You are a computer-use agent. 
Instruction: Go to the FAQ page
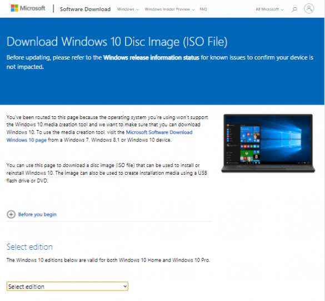pyautogui.click(x=203, y=9)
